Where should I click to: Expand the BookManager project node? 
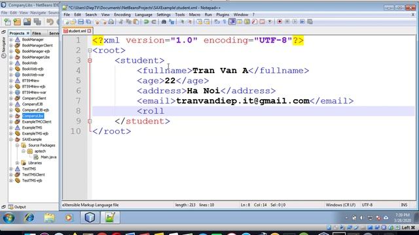click(11, 39)
